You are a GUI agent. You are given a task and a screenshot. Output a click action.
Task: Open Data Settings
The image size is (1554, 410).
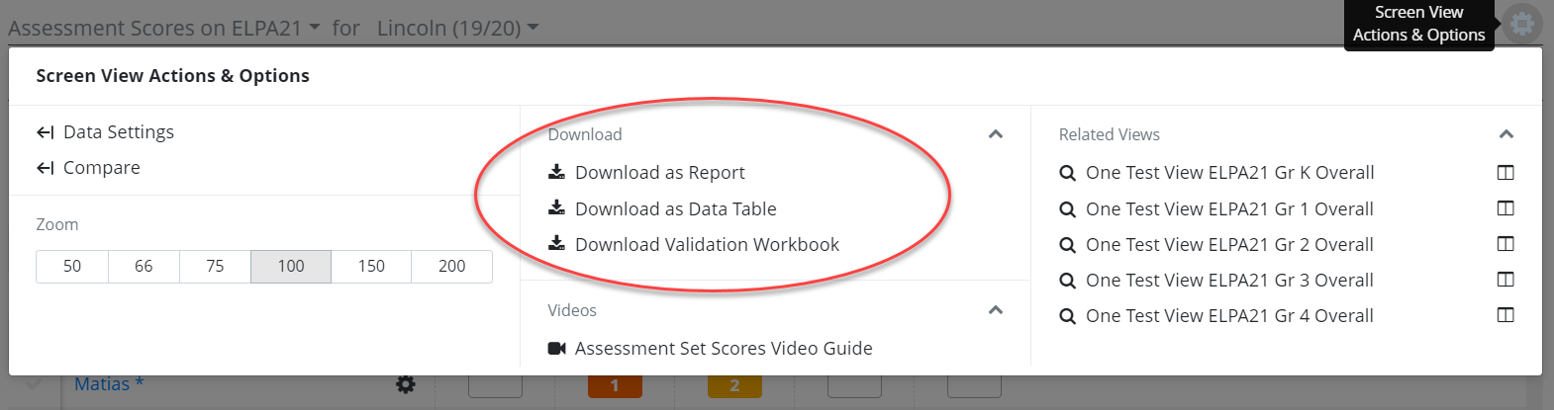pos(105,132)
